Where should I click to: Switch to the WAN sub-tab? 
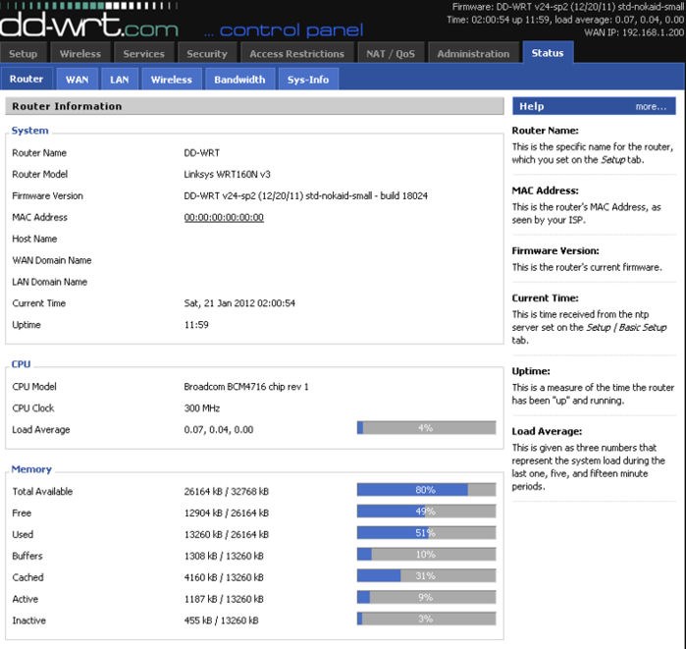[x=77, y=80]
